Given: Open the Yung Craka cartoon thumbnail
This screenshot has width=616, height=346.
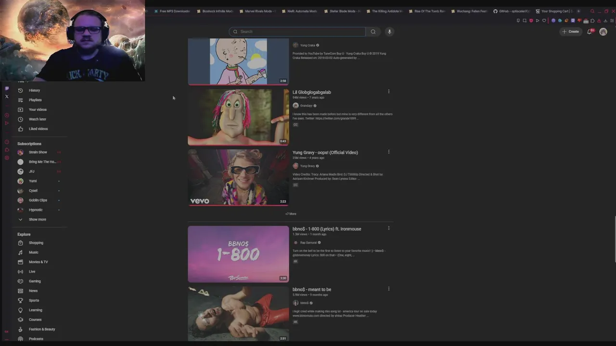Looking at the screenshot, I should (x=238, y=62).
